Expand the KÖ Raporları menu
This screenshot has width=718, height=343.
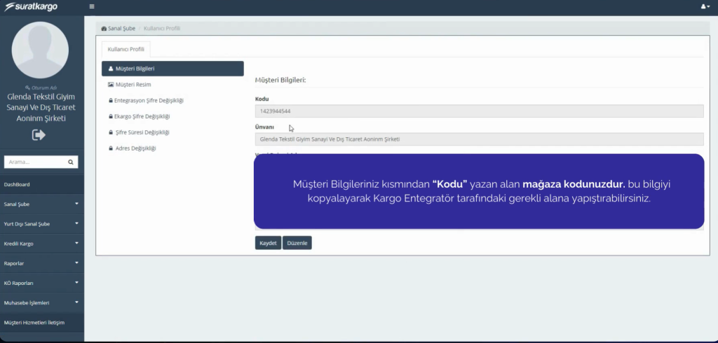click(42, 283)
